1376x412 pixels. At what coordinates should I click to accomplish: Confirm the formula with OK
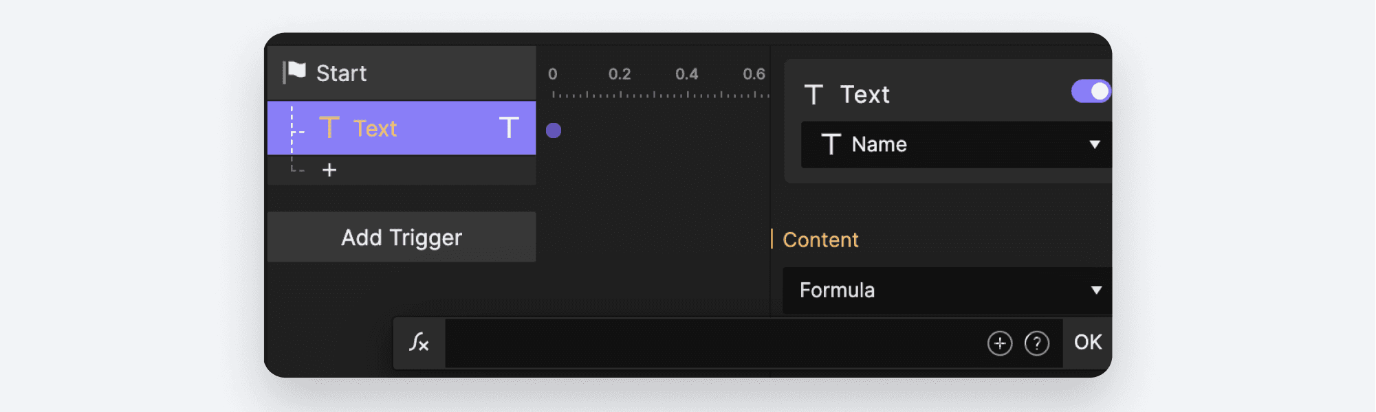[x=1086, y=341]
